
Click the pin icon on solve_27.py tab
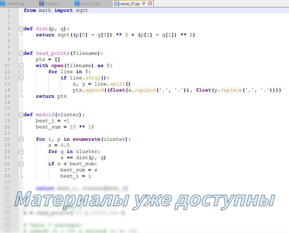coord(144,3)
